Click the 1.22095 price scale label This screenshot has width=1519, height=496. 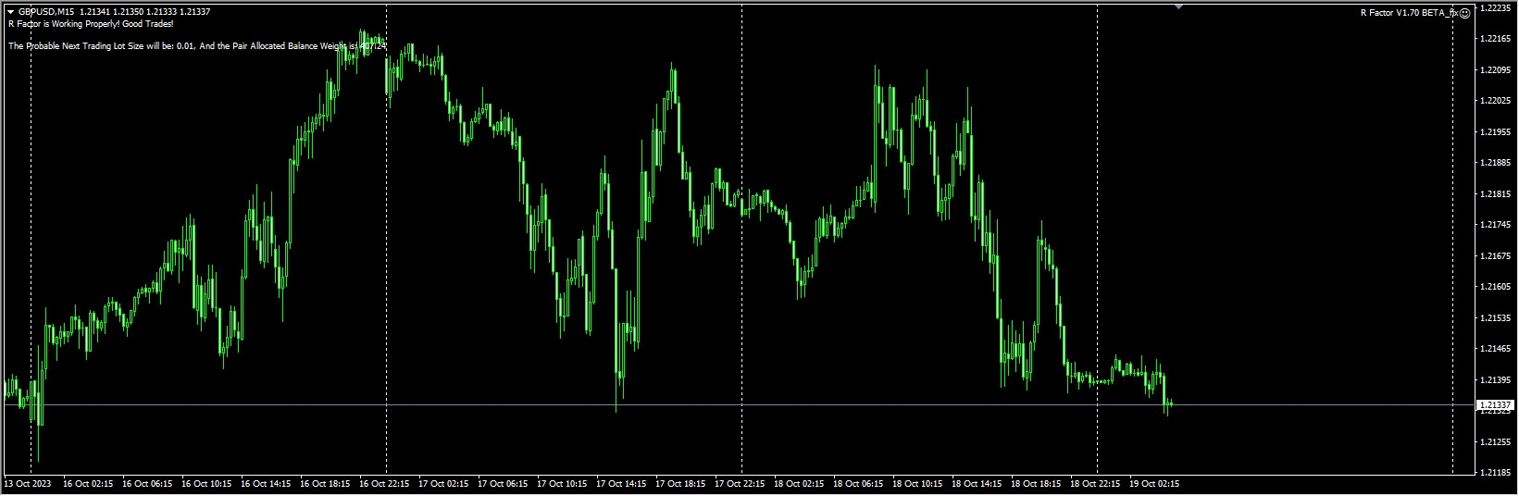[1496, 69]
